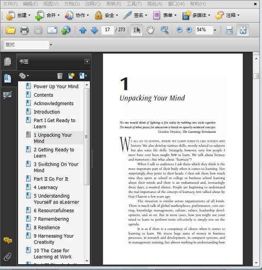Open the Create (创建) dropdown arrow
This screenshot has width=262, height=270.
pyautogui.click(x=29, y=15)
